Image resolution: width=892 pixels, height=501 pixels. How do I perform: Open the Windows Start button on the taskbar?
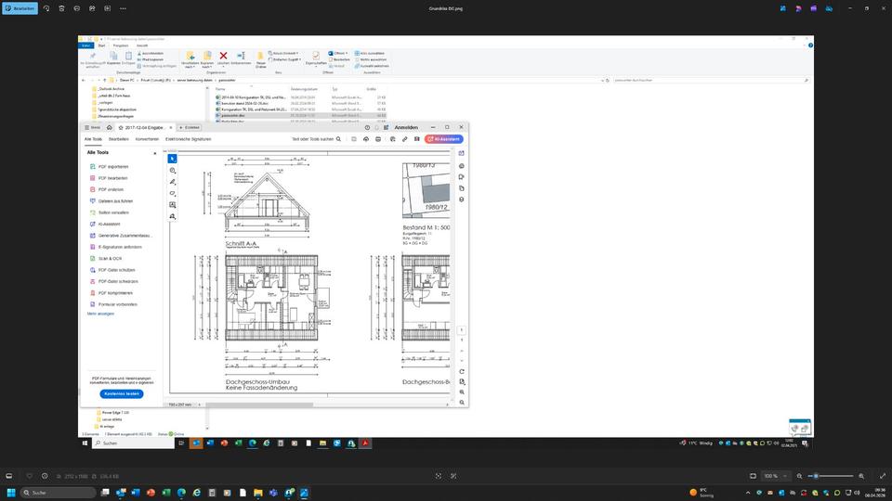tap(11, 493)
